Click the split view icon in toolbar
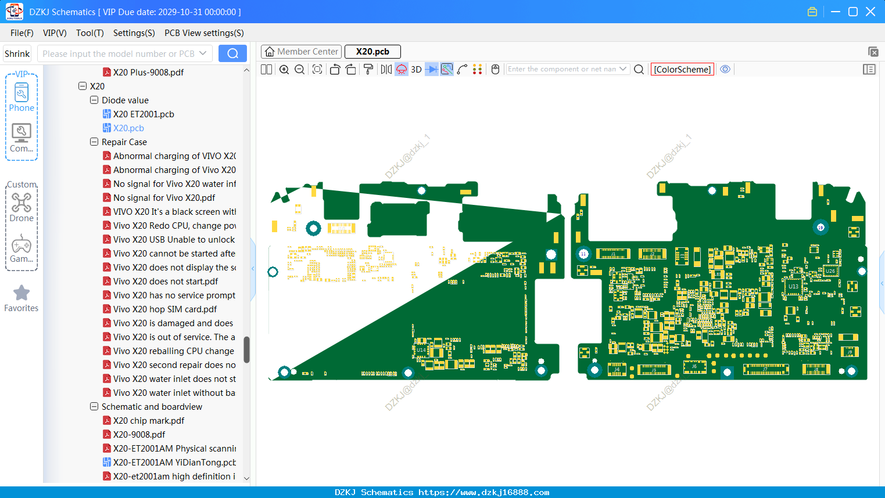This screenshot has width=885, height=498. 266,69
